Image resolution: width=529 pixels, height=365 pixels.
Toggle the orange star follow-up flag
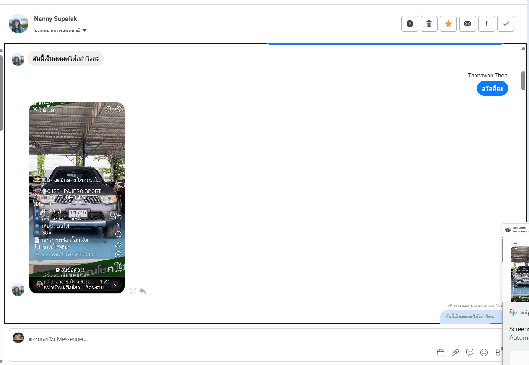click(448, 24)
